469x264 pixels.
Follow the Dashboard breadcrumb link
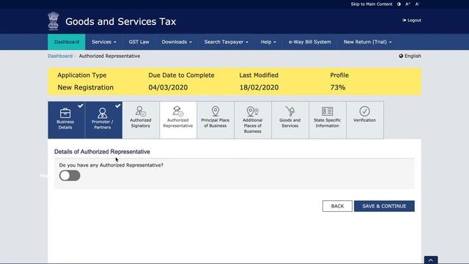(x=60, y=56)
